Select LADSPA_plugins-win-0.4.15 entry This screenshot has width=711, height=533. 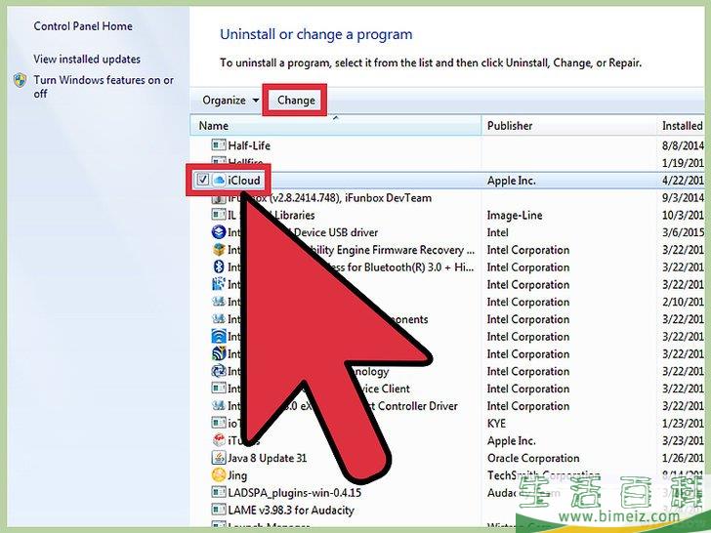pyautogui.click(x=294, y=493)
